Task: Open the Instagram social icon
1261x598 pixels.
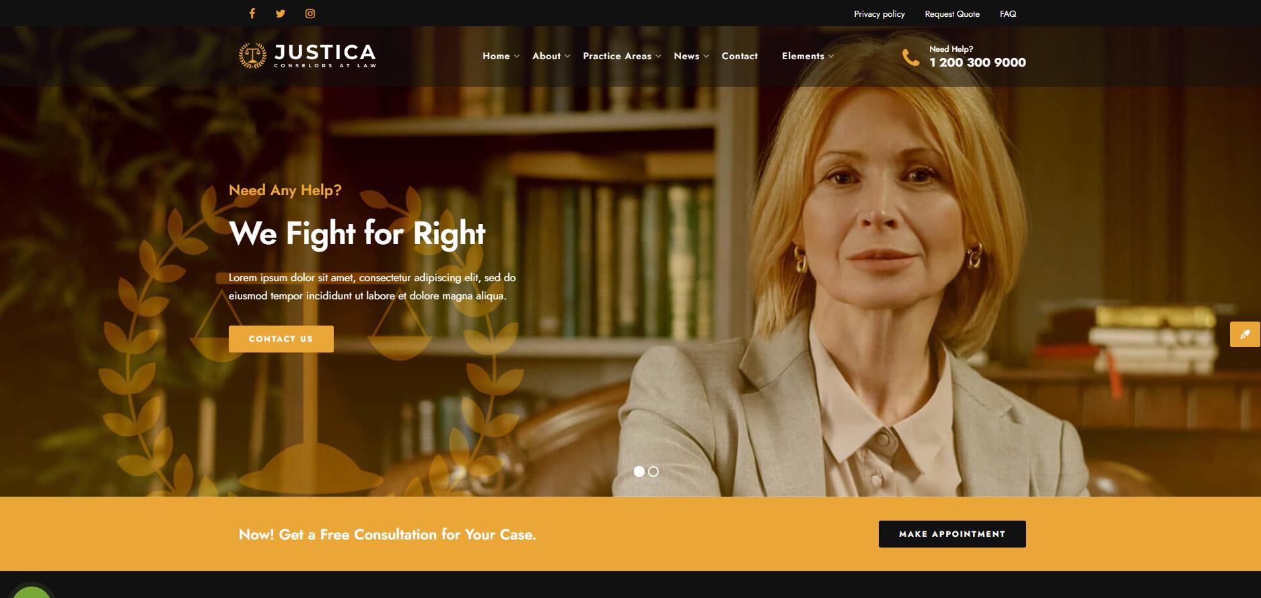Action: 310,13
